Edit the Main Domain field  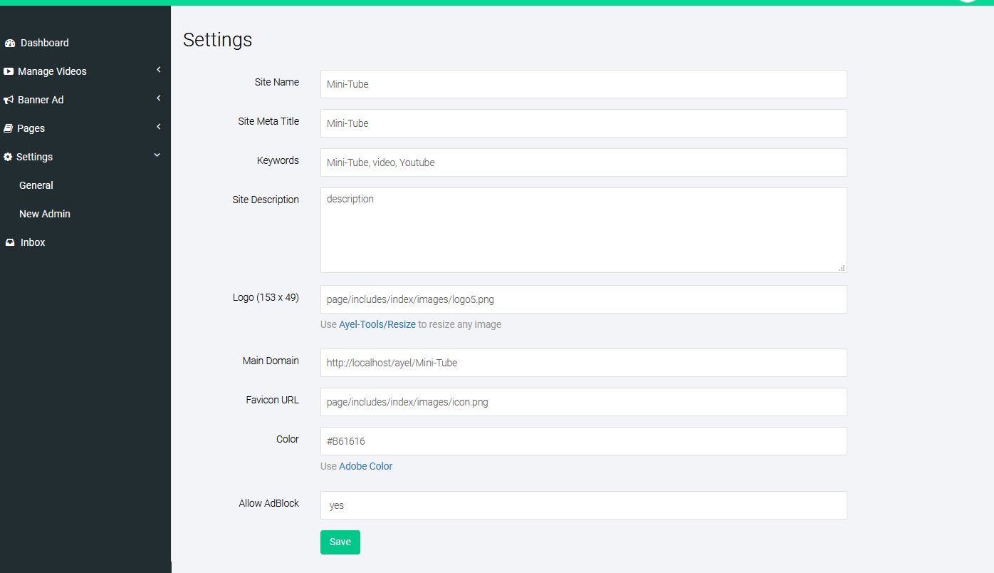coord(584,363)
